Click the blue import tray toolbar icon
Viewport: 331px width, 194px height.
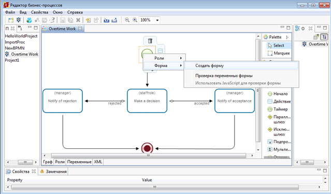(x=106, y=20)
